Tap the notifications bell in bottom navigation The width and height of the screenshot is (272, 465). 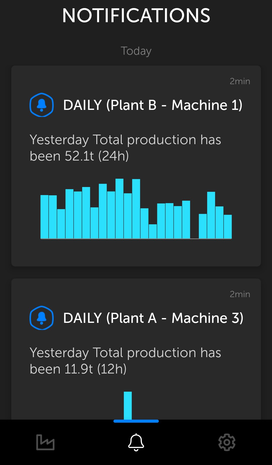point(136,442)
